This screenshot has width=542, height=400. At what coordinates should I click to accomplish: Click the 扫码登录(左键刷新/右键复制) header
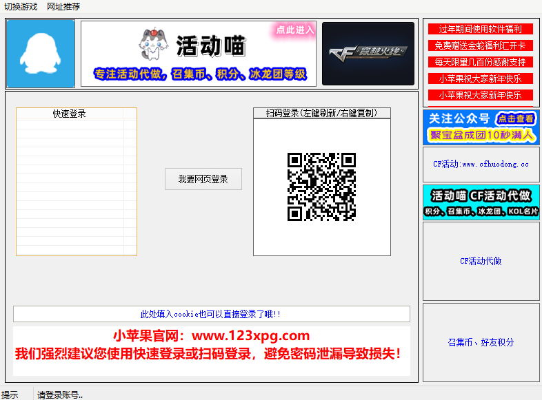[x=322, y=113]
